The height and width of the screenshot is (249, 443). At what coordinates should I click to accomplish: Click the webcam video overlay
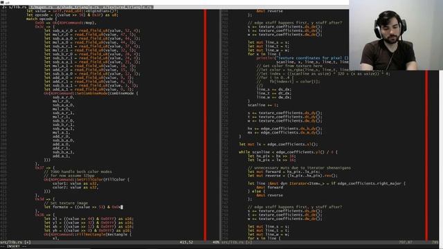tap(396, 35)
